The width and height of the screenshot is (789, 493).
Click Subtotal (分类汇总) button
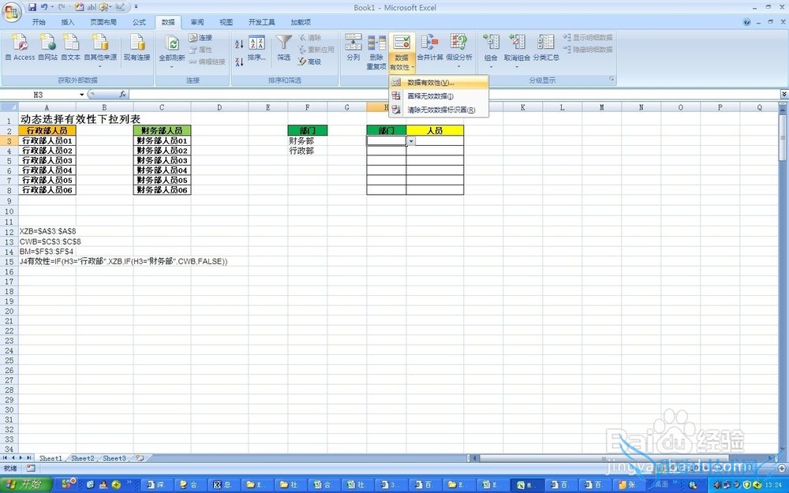coord(546,48)
